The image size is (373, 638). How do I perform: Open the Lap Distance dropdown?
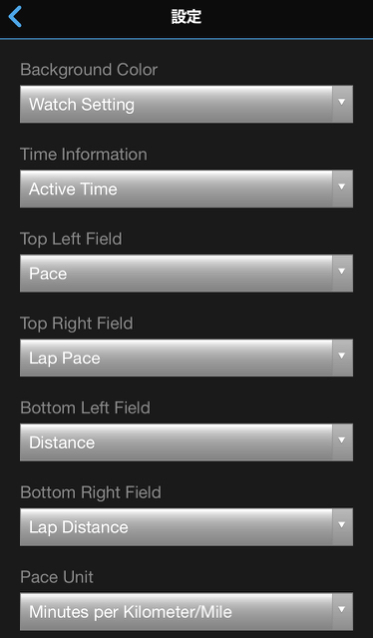(x=186, y=527)
